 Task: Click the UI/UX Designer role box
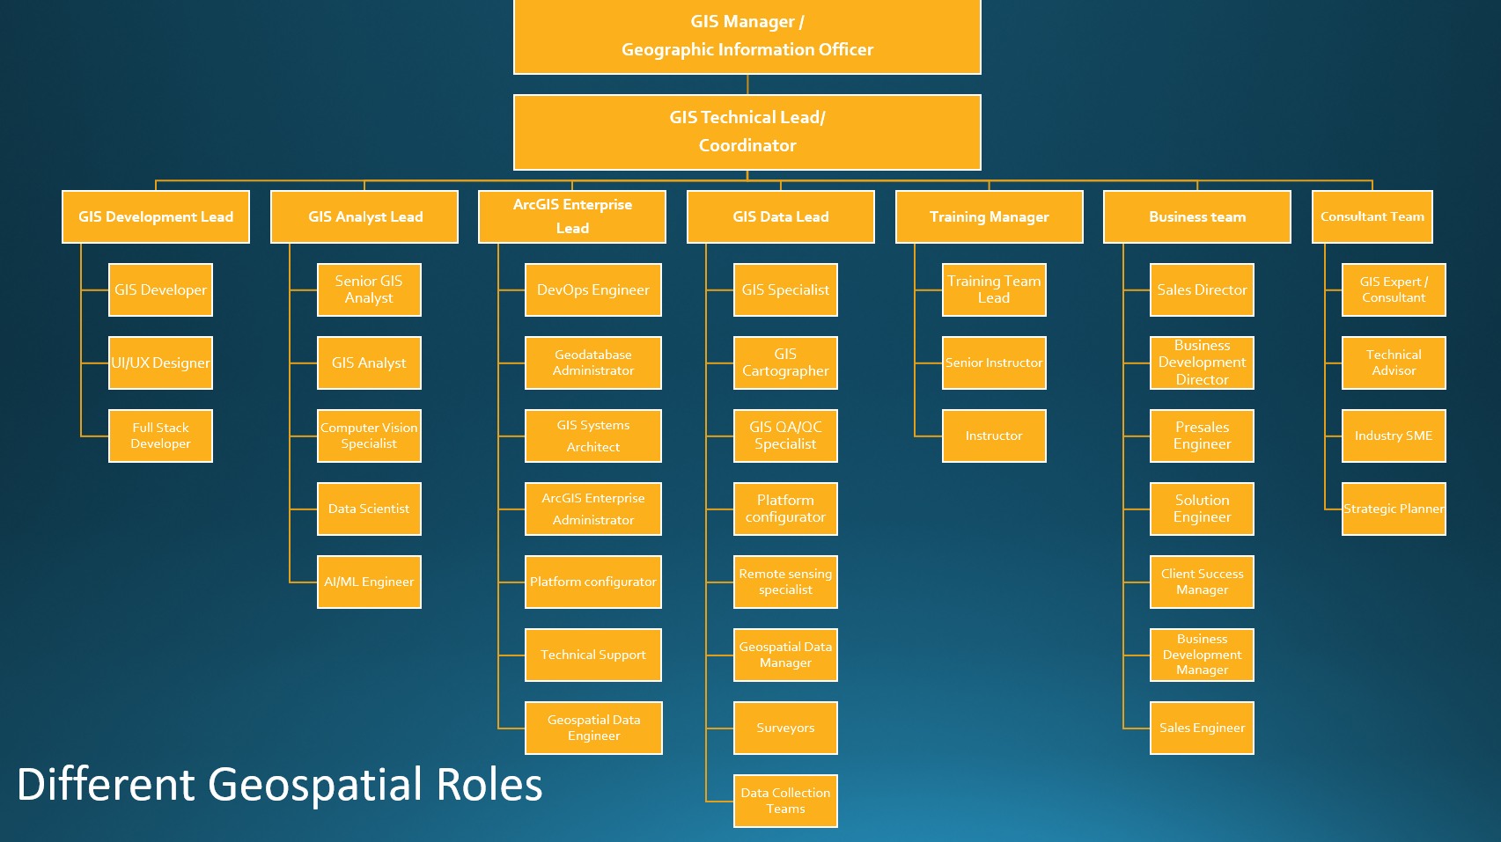click(161, 362)
